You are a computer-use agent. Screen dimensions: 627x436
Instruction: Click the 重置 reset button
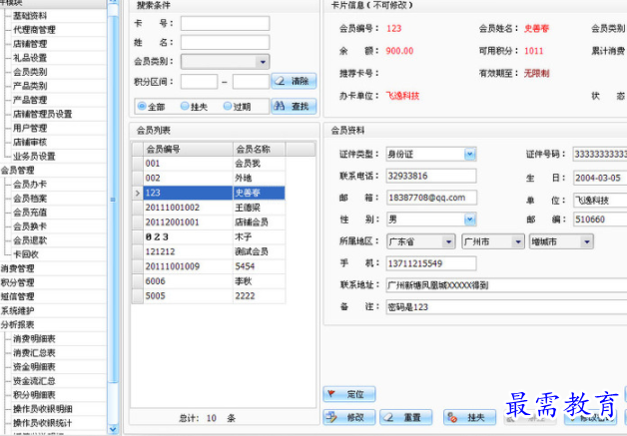(x=406, y=417)
